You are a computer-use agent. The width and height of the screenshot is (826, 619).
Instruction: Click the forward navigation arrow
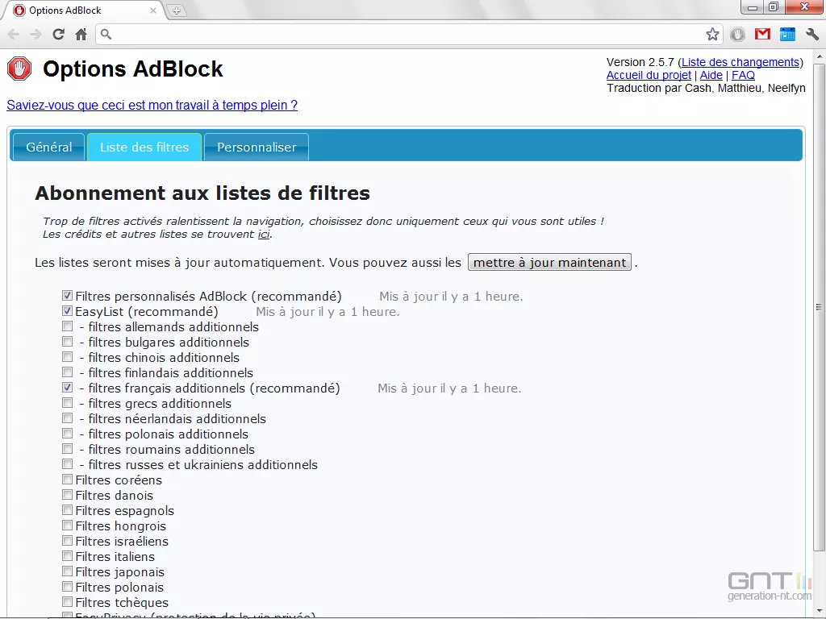click(35, 35)
